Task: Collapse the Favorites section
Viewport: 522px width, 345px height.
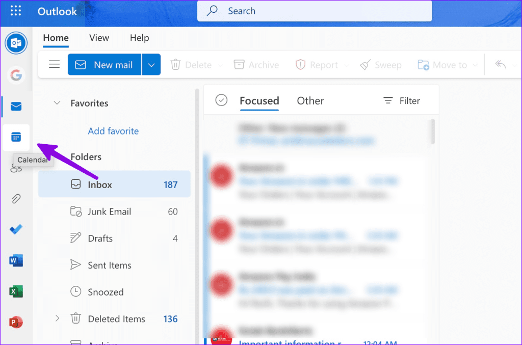Action: 57,103
